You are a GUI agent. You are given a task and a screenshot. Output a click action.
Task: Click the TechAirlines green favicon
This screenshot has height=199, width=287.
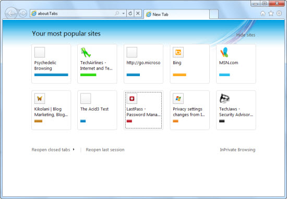(86, 52)
